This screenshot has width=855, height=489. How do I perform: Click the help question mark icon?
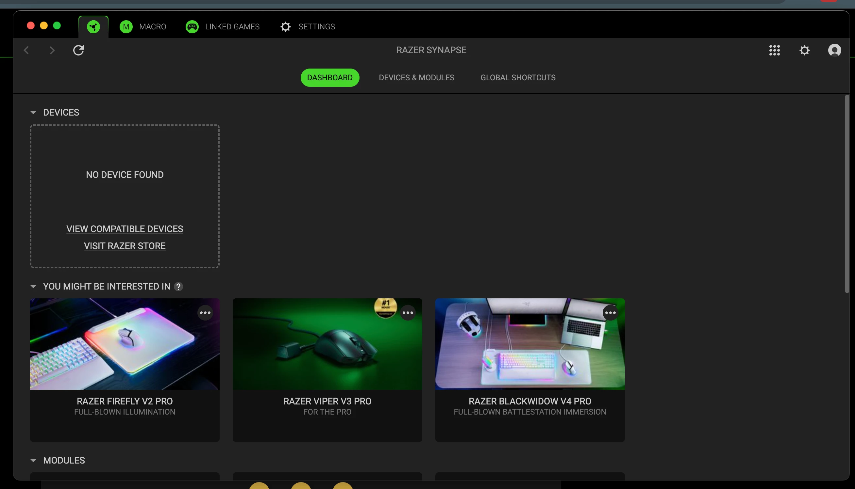(x=178, y=287)
